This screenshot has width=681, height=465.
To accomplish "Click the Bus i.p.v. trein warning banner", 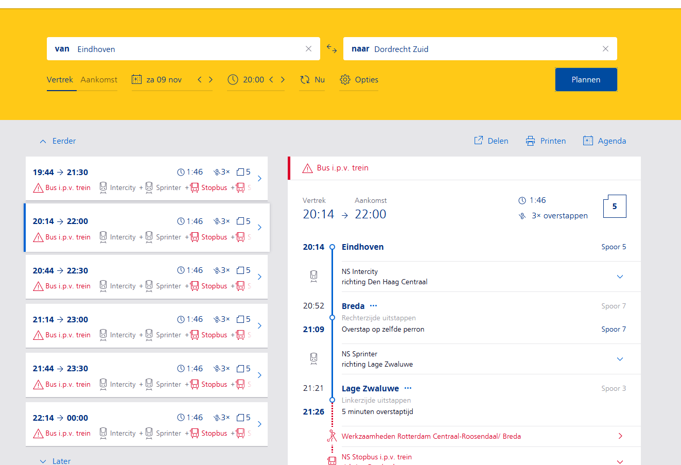I will click(x=464, y=168).
